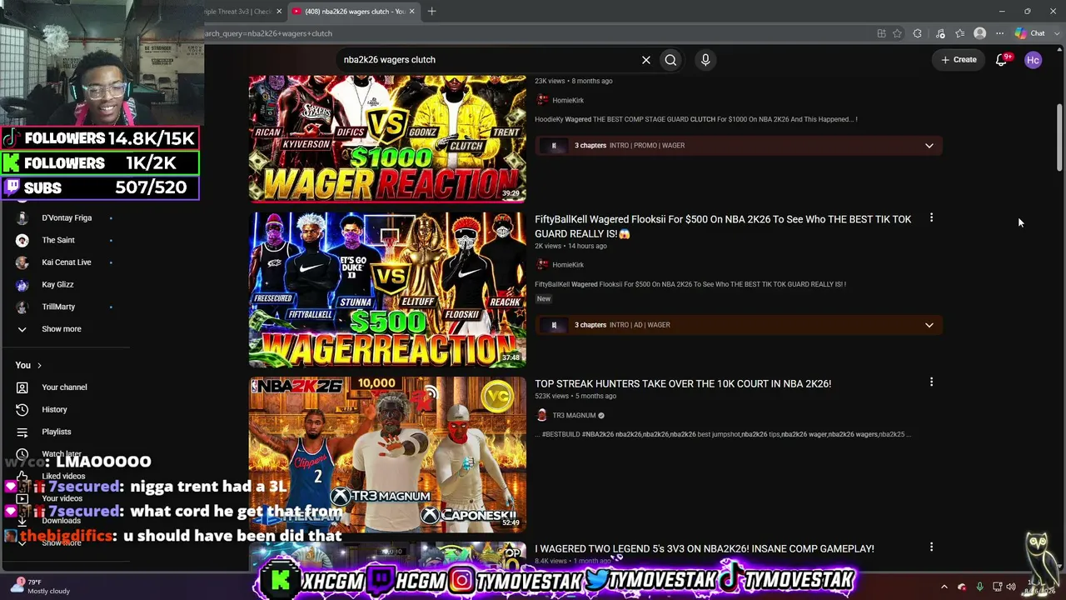Close the Triple Threat 3v3 tab
The height and width of the screenshot is (600, 1066).
[x=278, y=12]
